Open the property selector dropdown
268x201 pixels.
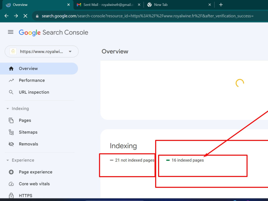tap(42, 51)
